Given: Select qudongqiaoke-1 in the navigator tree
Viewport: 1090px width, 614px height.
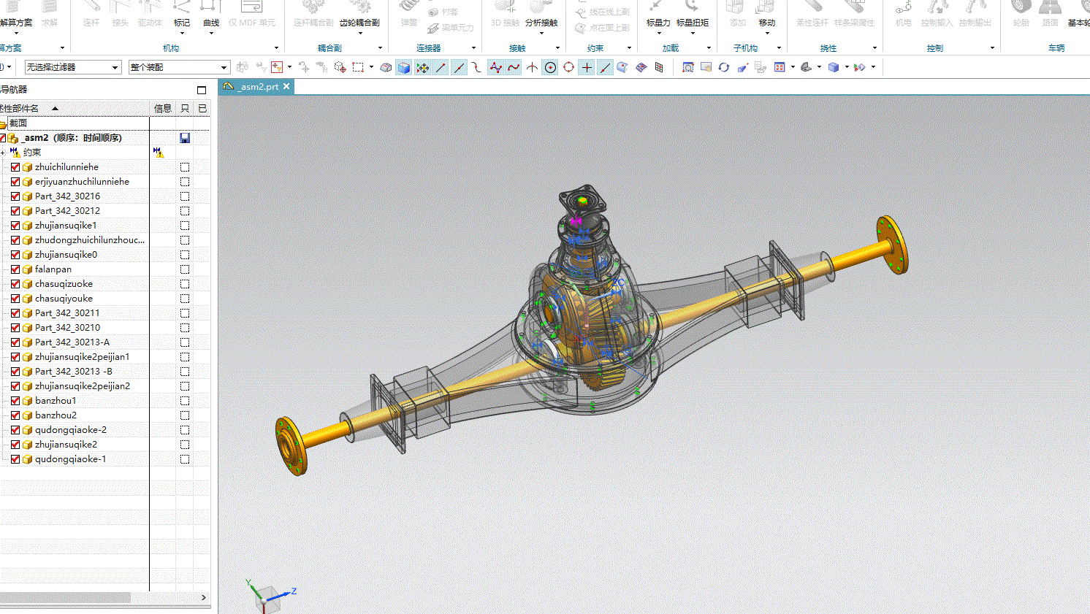Looking at the screenshot, I should (x=70, y=459).
